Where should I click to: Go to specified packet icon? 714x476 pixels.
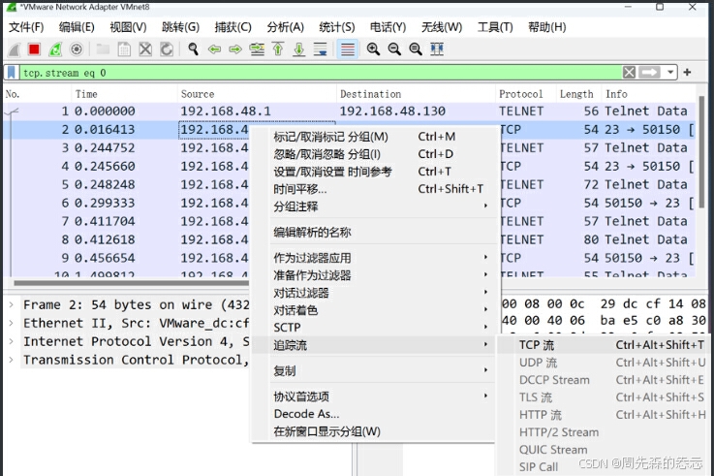click(x=257, y=49)
